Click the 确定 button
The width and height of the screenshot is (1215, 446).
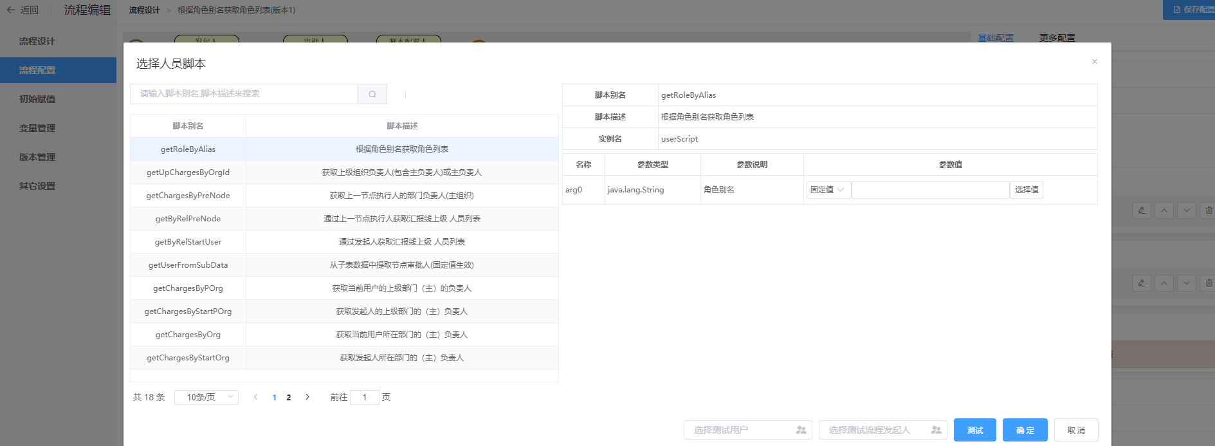(1025, 430)
